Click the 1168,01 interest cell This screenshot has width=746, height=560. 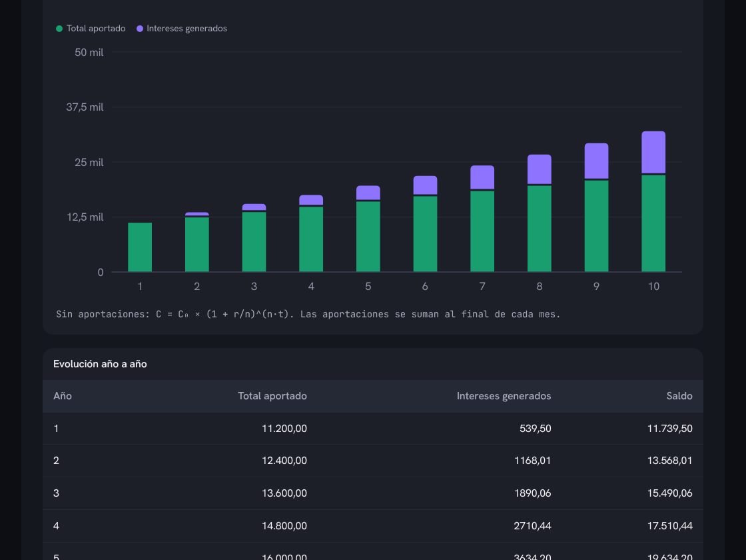533,461
